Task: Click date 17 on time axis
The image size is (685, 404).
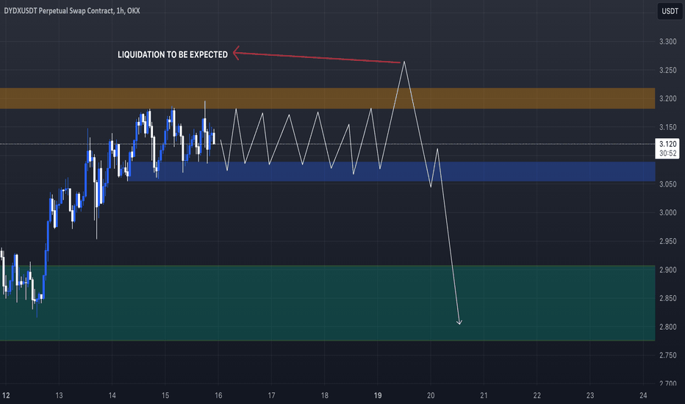Action: (271, 395)
